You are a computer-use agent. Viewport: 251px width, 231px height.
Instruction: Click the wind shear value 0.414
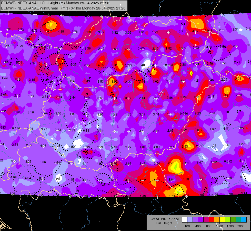(x=16, y=128)
